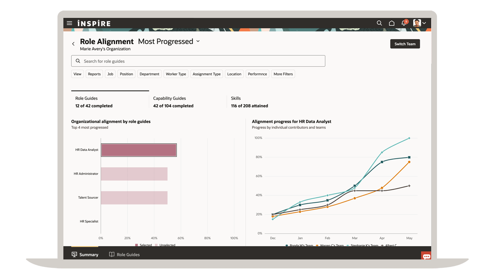The image size is (495, 279).
Task: Open the Worker Type filter
Action: [x=176, y=74]
